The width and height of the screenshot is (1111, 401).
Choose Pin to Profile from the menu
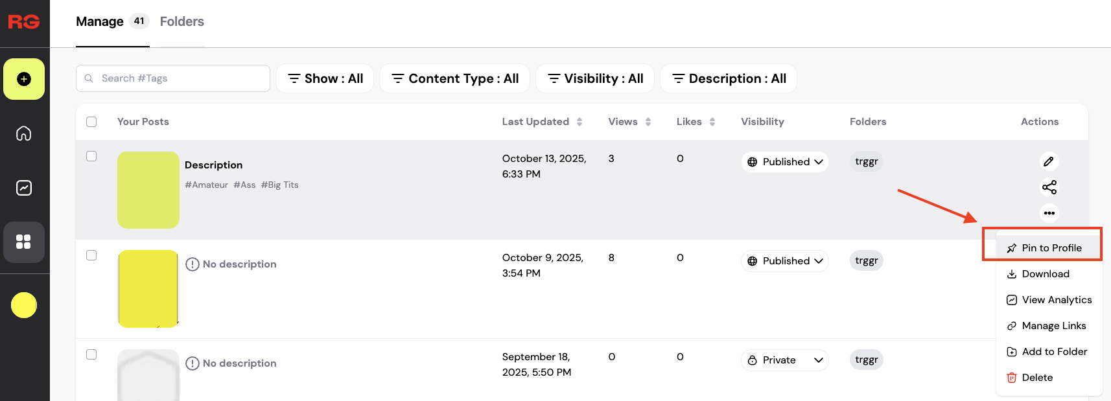[x=1051, y=248]
